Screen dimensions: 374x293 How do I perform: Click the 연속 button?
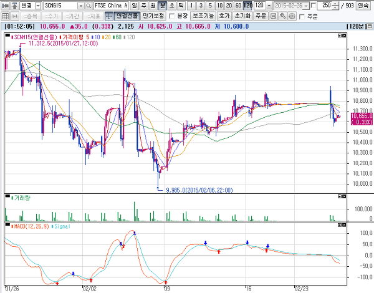(363, 5)
